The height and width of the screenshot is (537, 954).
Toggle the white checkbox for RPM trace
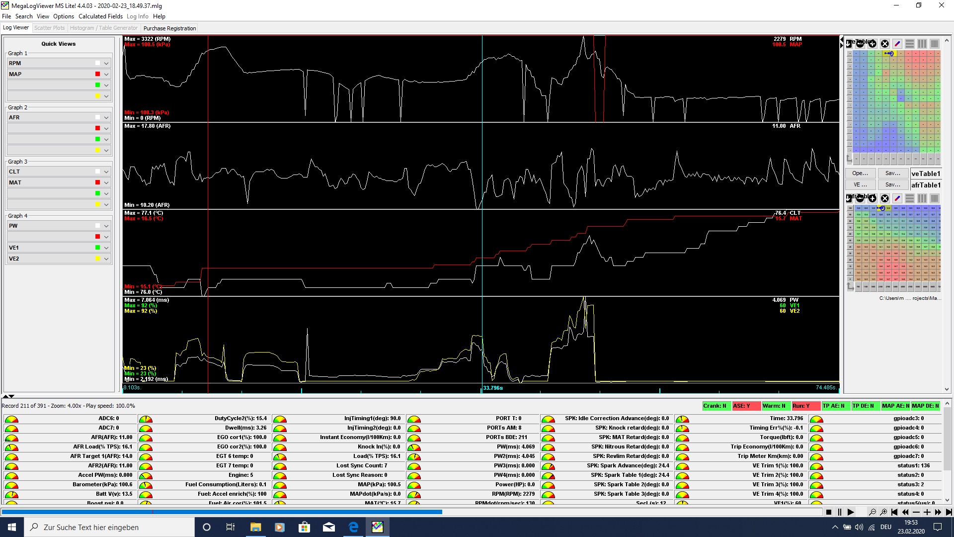pyautogui.click(x=97, y=63)
